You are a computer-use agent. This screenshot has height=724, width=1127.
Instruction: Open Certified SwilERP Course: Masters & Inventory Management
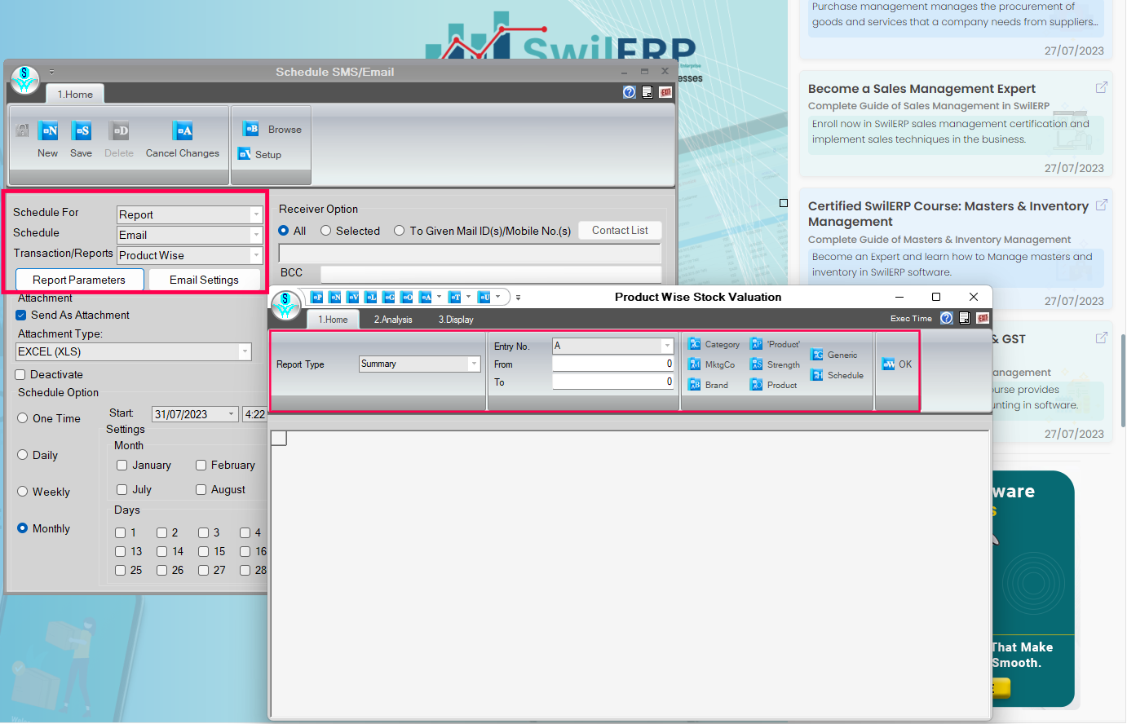coord(948,214)
